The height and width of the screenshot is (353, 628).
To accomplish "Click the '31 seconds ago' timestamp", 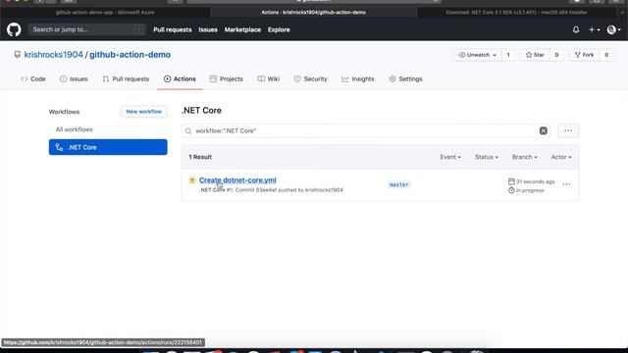I will pyautogui.click(x=535, y=181).
